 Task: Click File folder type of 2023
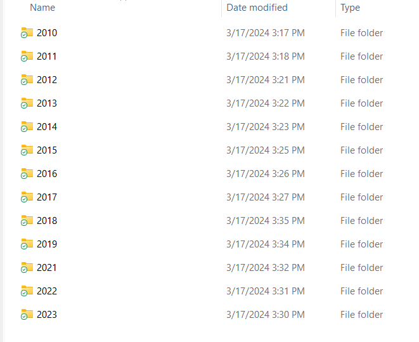click(361, 315)
